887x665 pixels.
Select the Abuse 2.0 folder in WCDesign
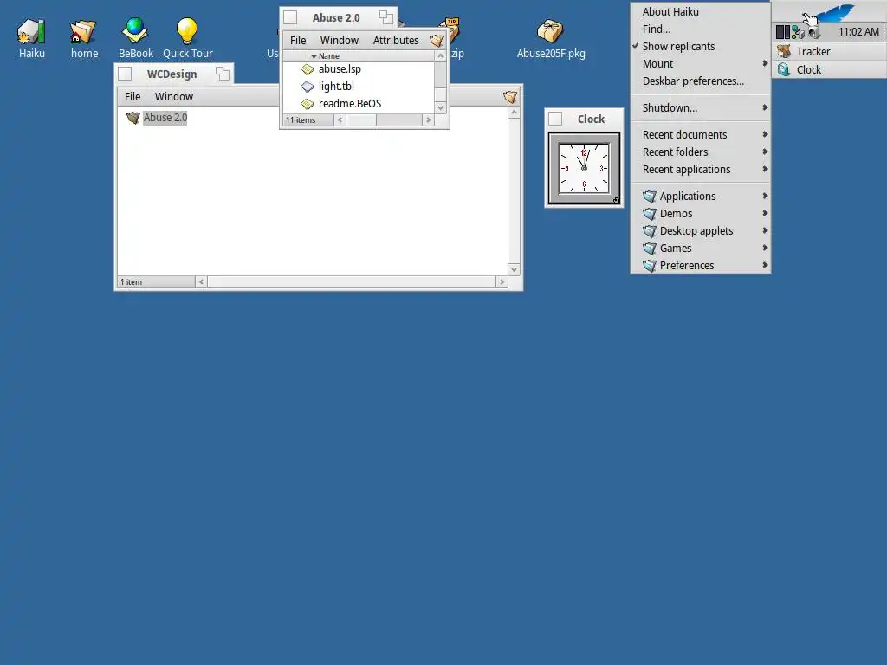(157, 118)
